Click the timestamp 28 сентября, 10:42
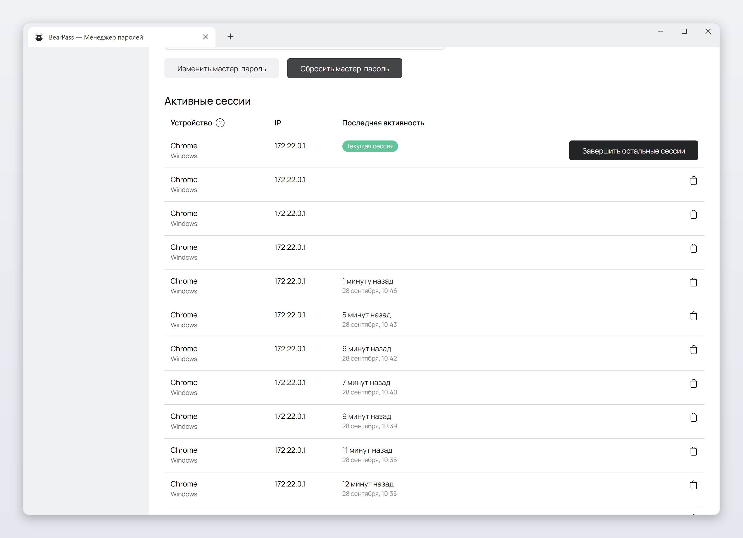743x538 pixels. point(369,358)
